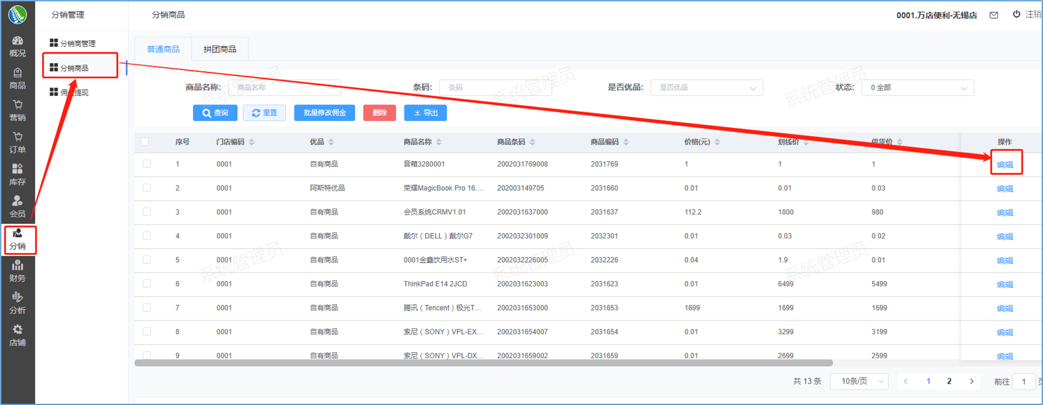Screen dimensions: 1043x405
Task: Select 分销商管理 in the side menu
Action: tap(77, 44)
